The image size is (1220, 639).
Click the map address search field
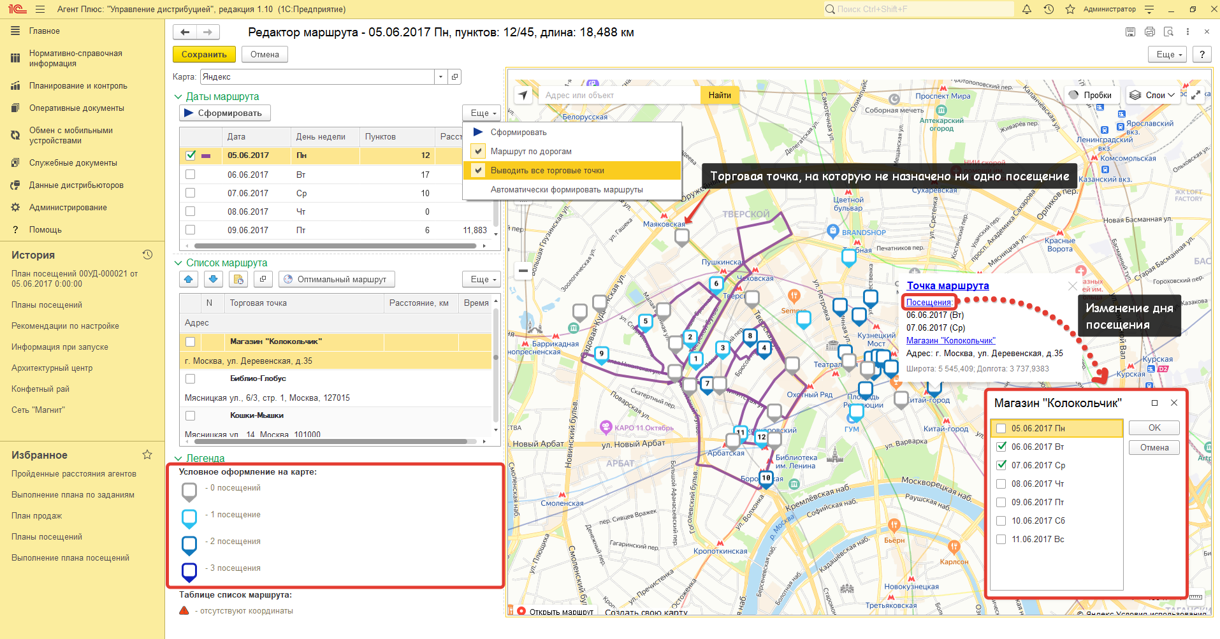point(618,96)
